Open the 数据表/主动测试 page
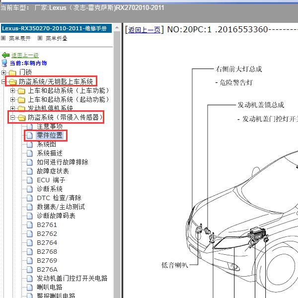The image size is (298, 298). [x=61, y=207]
